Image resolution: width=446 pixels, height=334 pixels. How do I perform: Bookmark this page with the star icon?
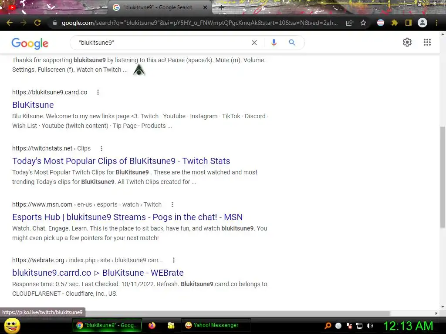coord(363,23)
